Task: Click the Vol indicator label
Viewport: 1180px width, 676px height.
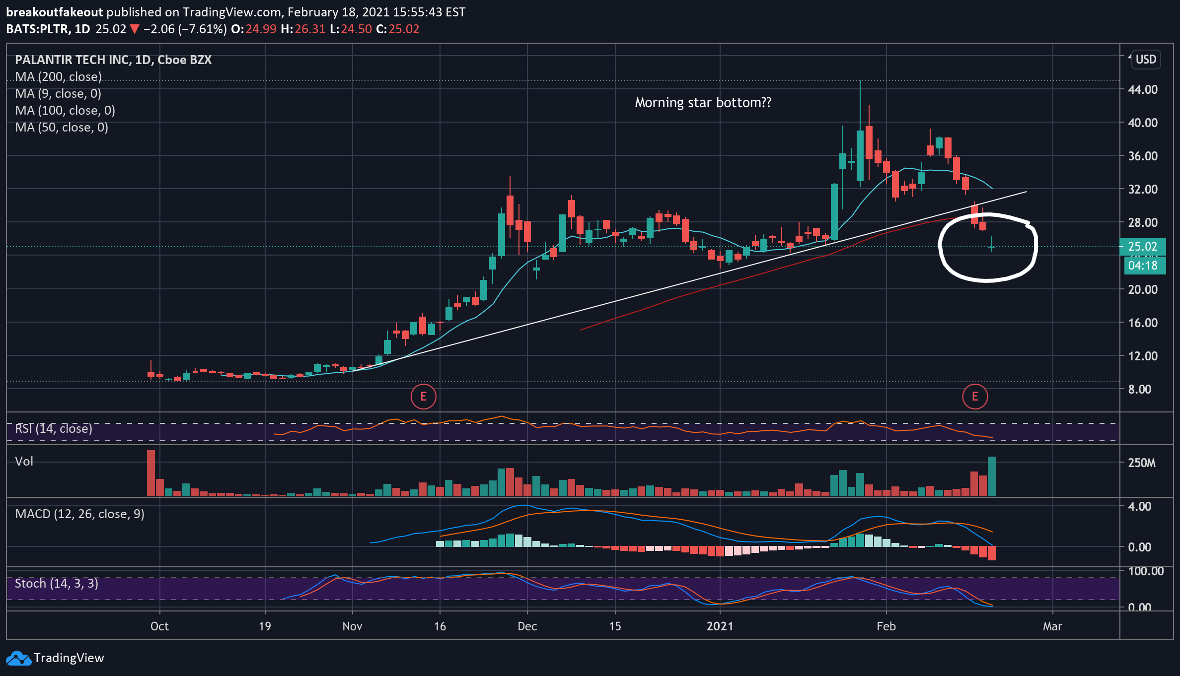Action: [x=24, y=462]
